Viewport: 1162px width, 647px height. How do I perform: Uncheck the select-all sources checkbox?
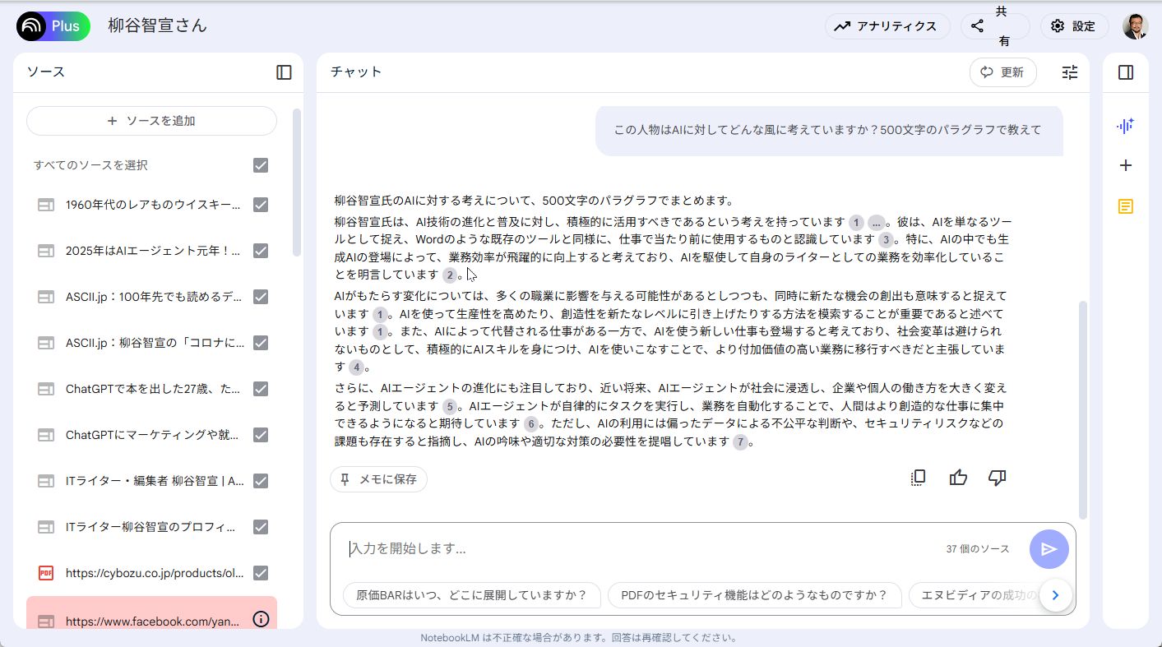click(261, 164)
